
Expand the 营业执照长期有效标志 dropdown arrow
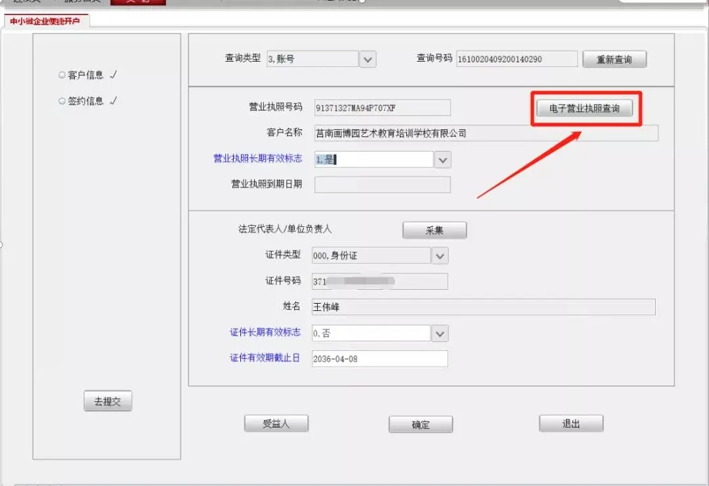[442, 160]
